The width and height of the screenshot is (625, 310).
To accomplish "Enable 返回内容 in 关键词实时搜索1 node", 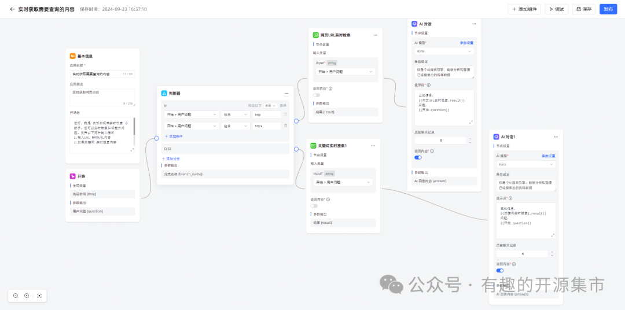I will point(314,206).
